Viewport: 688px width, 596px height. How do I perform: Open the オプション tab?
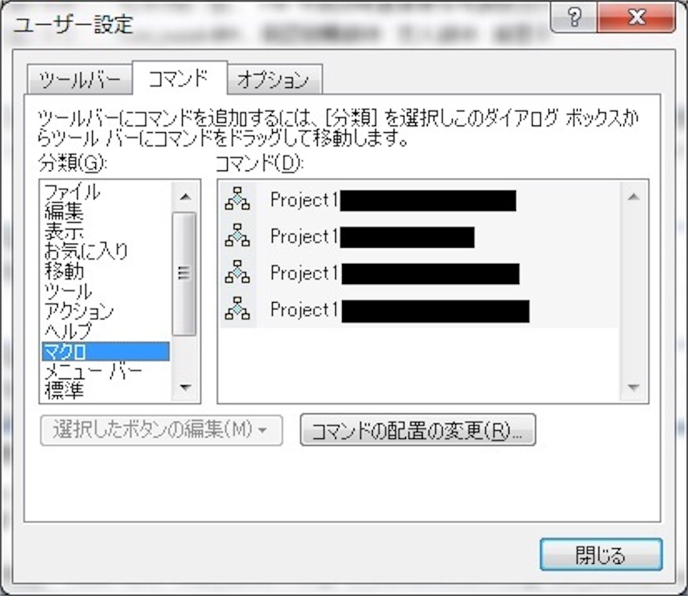pos(275,80)
